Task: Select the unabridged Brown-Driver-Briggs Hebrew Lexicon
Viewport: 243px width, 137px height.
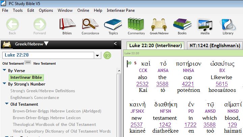Action: [47, 118]
